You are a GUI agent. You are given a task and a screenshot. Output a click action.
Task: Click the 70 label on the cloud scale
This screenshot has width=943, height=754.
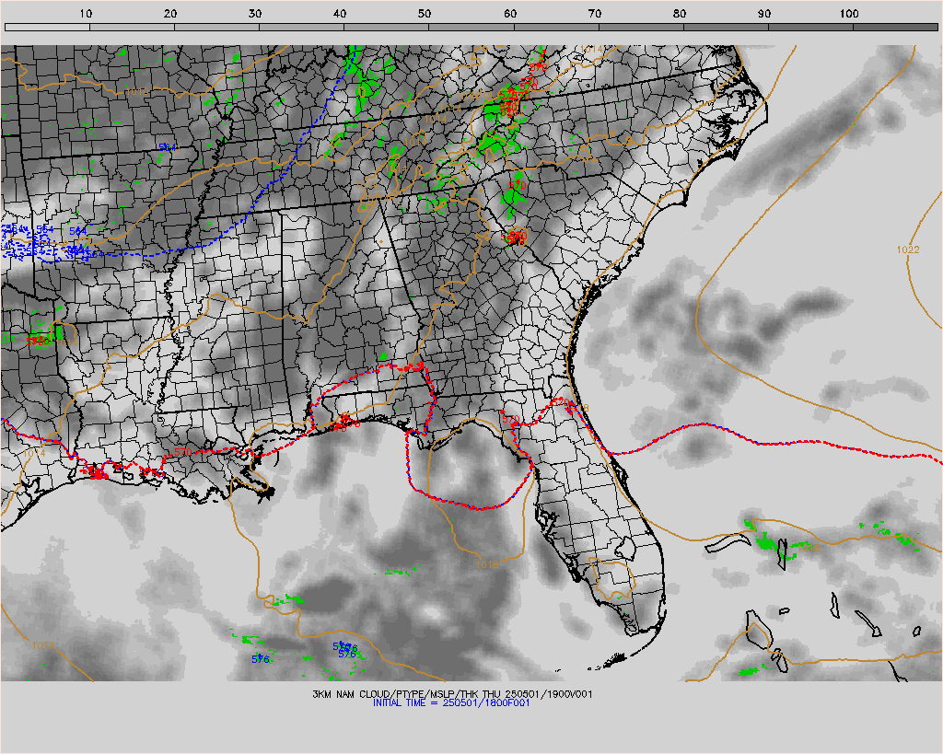click(x=595, y=13)
